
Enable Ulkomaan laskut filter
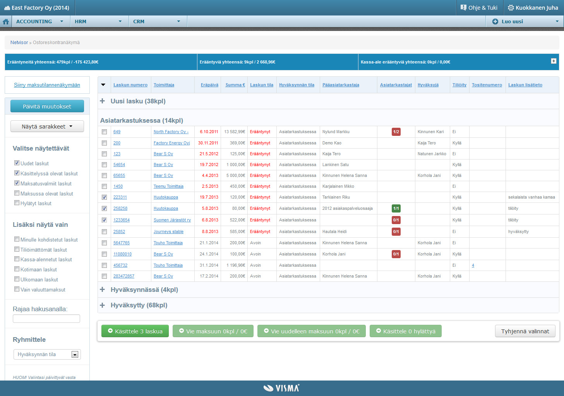pos(17,279)
